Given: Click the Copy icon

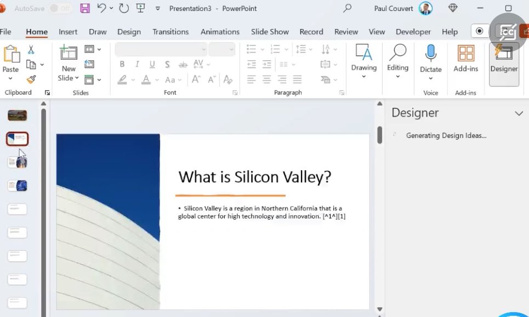Looking at the screenshot, I should pos(31,65).
